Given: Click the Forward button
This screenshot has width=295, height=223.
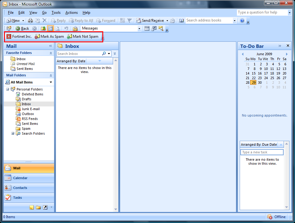Looking at the screenshot, I should (x=105, y=21).
